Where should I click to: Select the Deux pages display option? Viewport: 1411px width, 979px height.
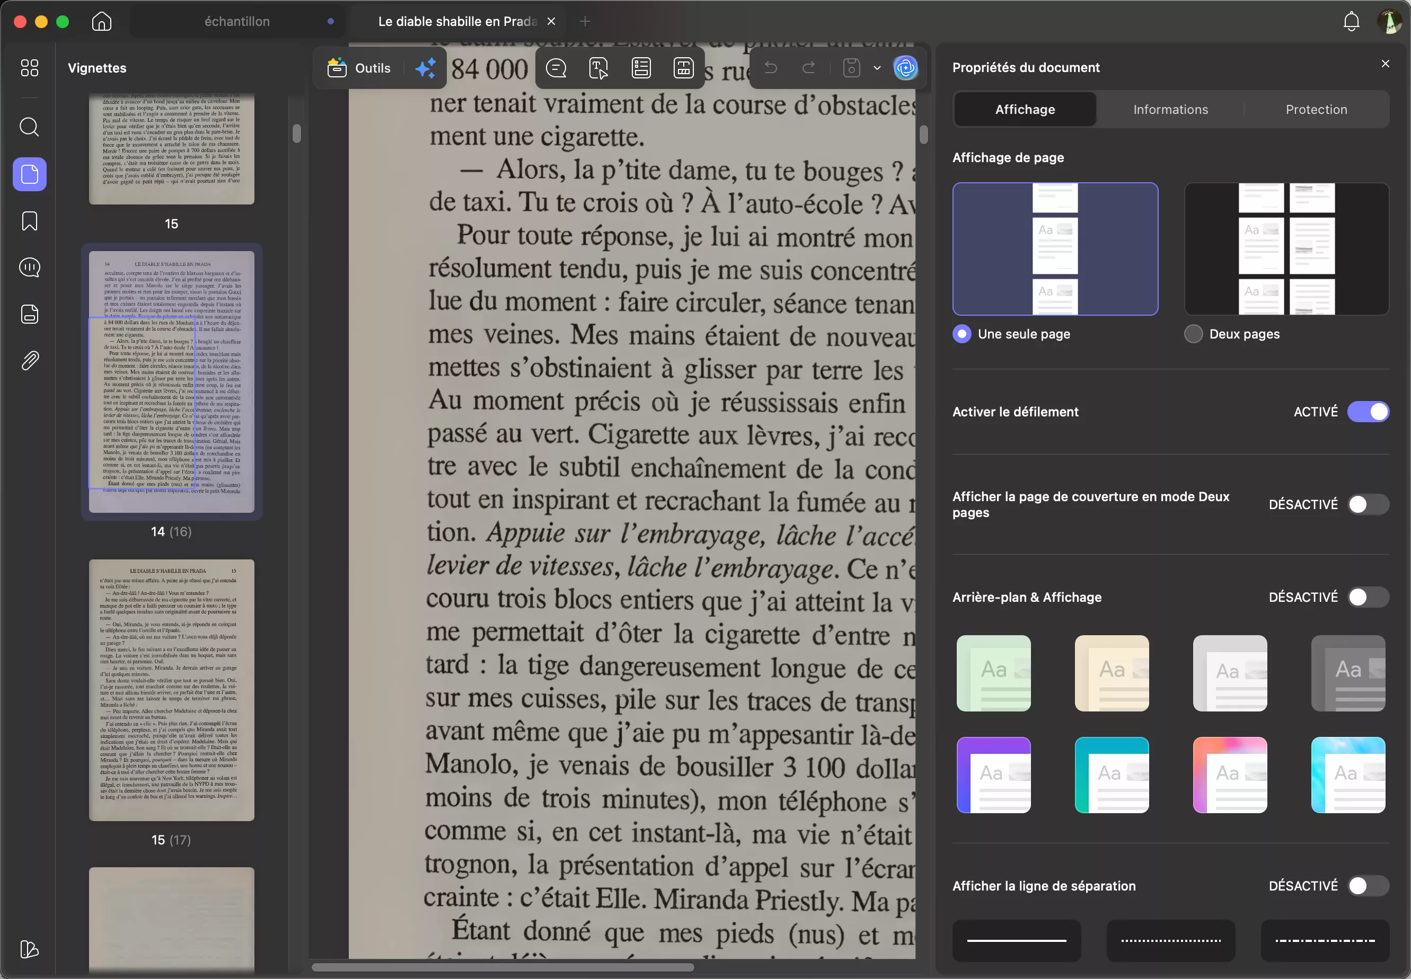point(1192,334)
